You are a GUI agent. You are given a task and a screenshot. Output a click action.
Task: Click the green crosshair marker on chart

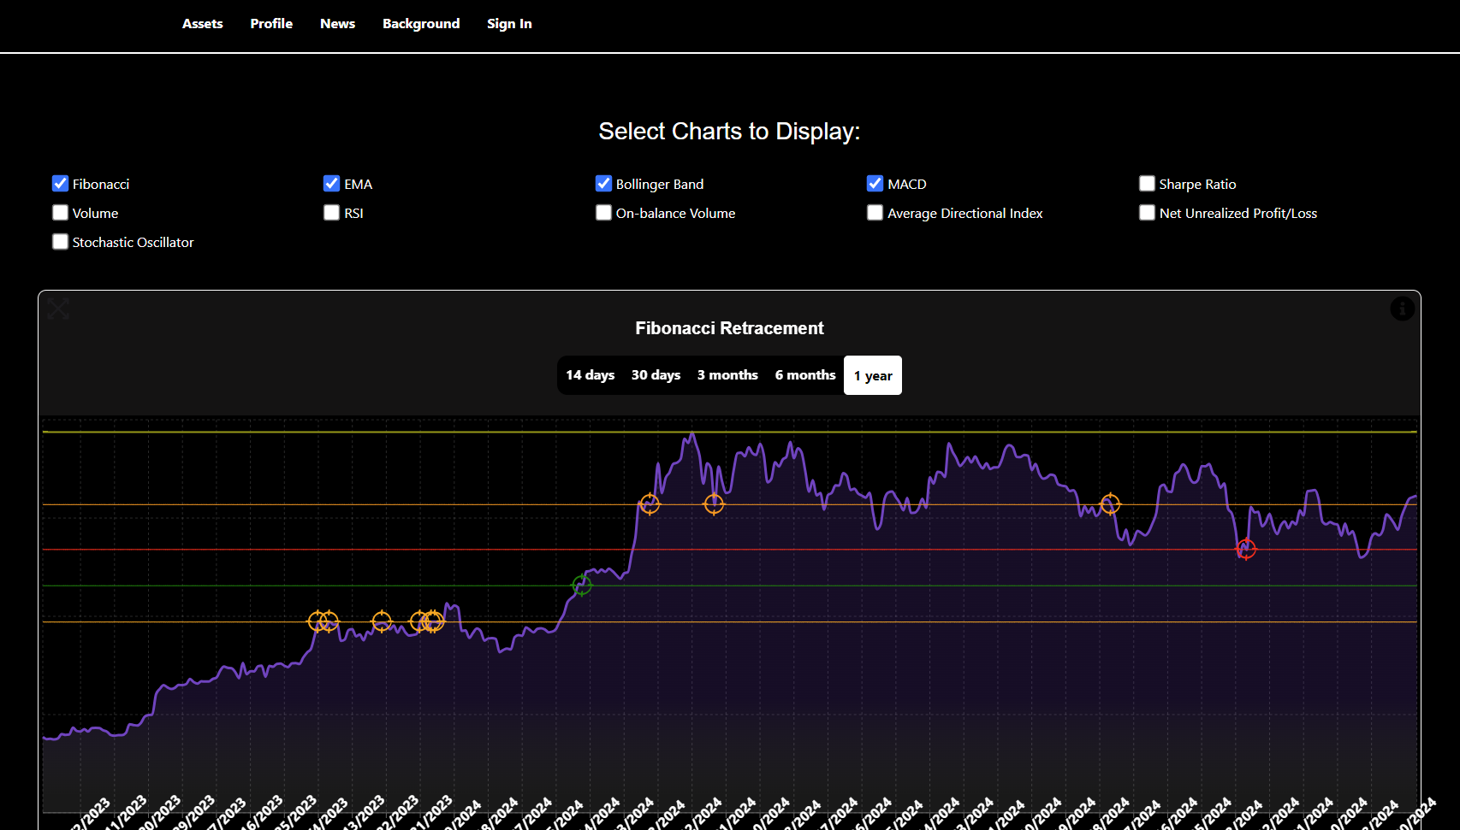coord(582,586)
